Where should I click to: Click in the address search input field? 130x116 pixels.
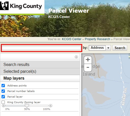(x=41, y=48)
